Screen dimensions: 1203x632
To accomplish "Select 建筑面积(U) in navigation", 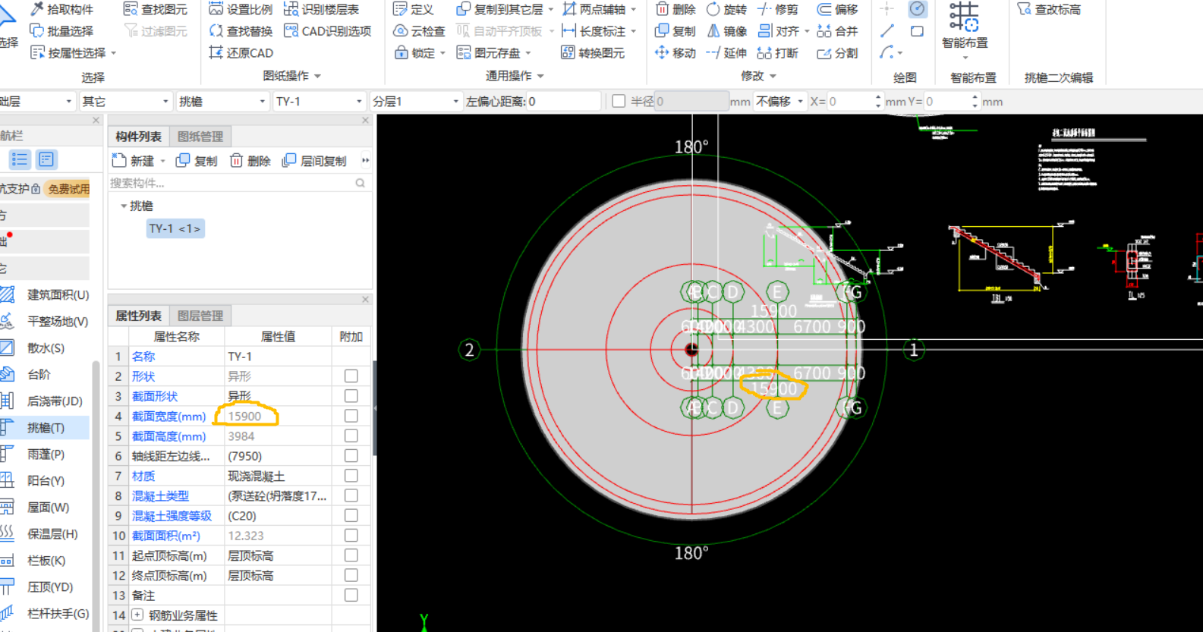I will pyautogui.click(x=45, y=294).
